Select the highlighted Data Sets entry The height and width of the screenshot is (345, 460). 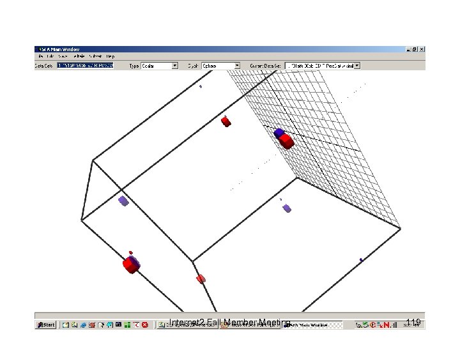(x=85, y=65)
